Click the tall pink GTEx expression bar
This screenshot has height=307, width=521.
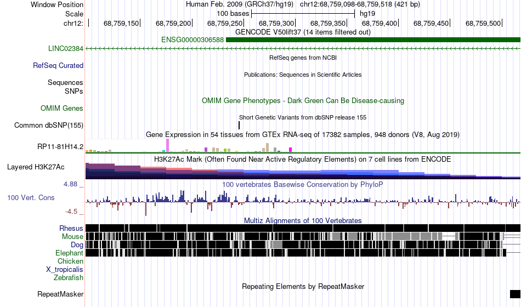168,145
